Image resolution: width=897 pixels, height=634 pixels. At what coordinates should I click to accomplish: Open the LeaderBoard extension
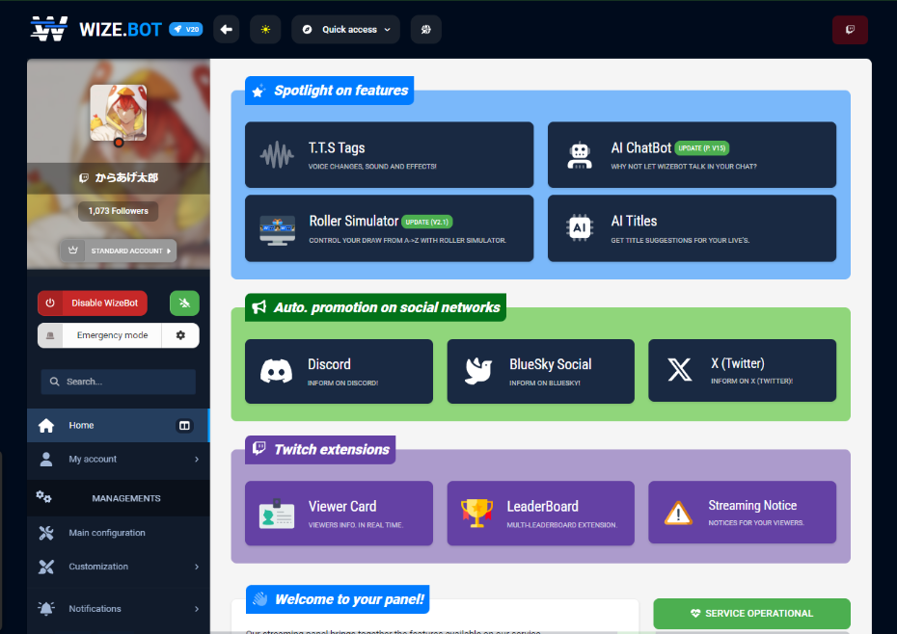tap(540, 513)
